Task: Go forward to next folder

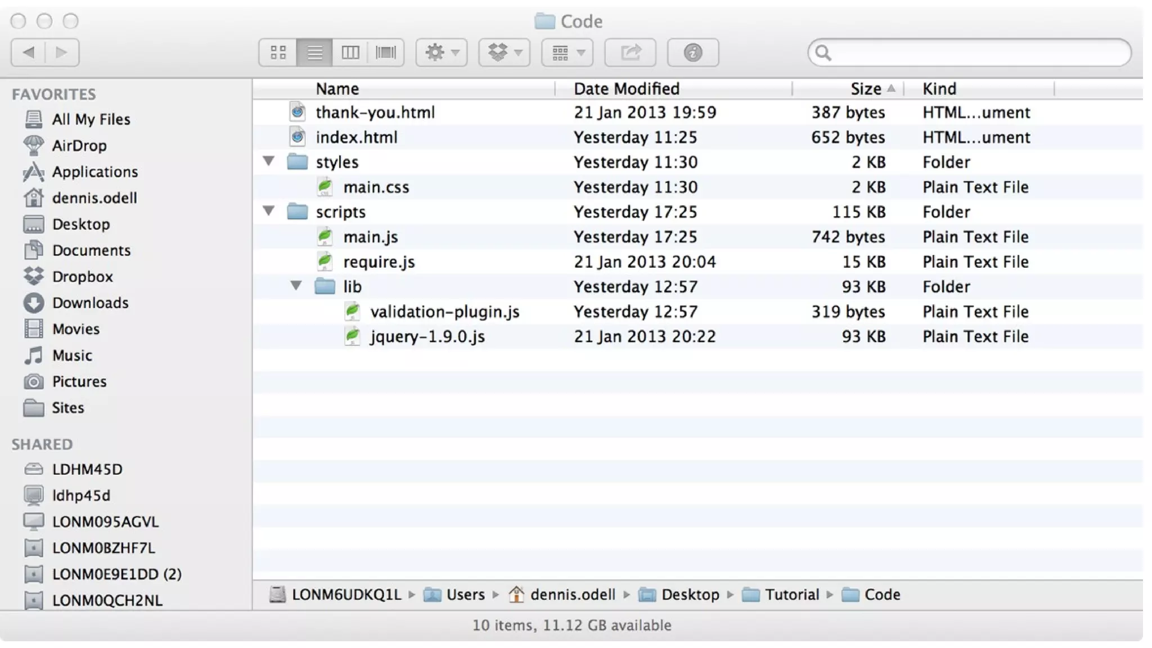Action: [61, 53]
